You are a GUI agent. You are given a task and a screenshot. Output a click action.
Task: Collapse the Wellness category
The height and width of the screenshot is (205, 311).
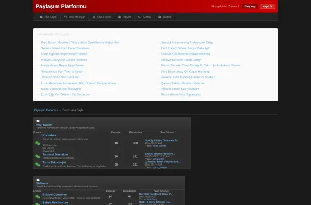(x=38, y=180)
